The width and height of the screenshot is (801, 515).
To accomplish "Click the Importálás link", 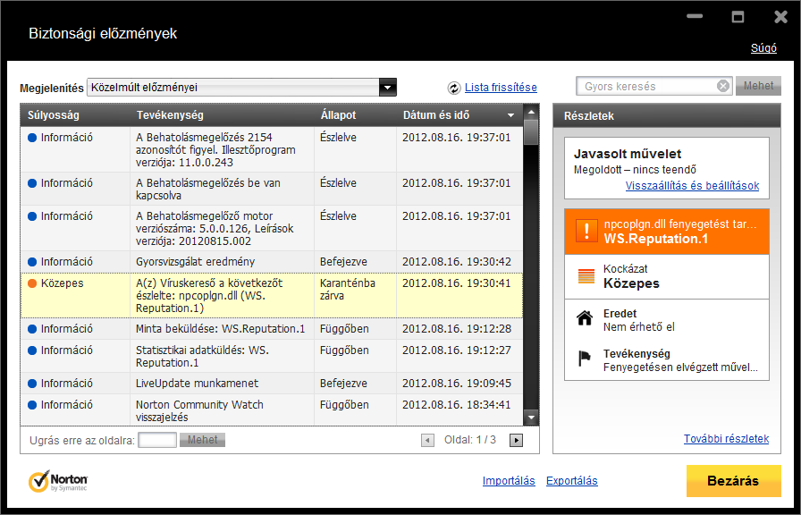I will click(509, 481).
